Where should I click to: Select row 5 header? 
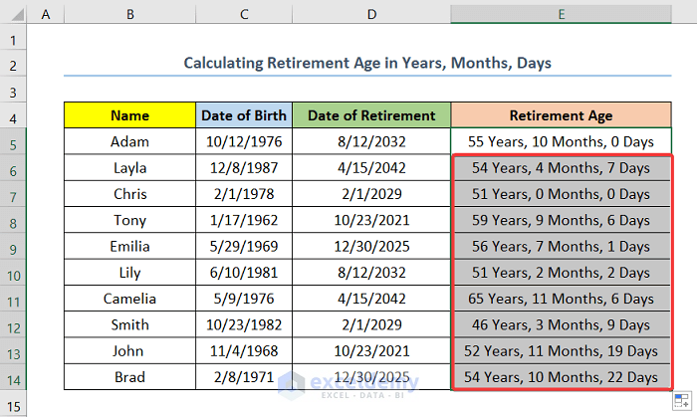(x=14, y=142)
